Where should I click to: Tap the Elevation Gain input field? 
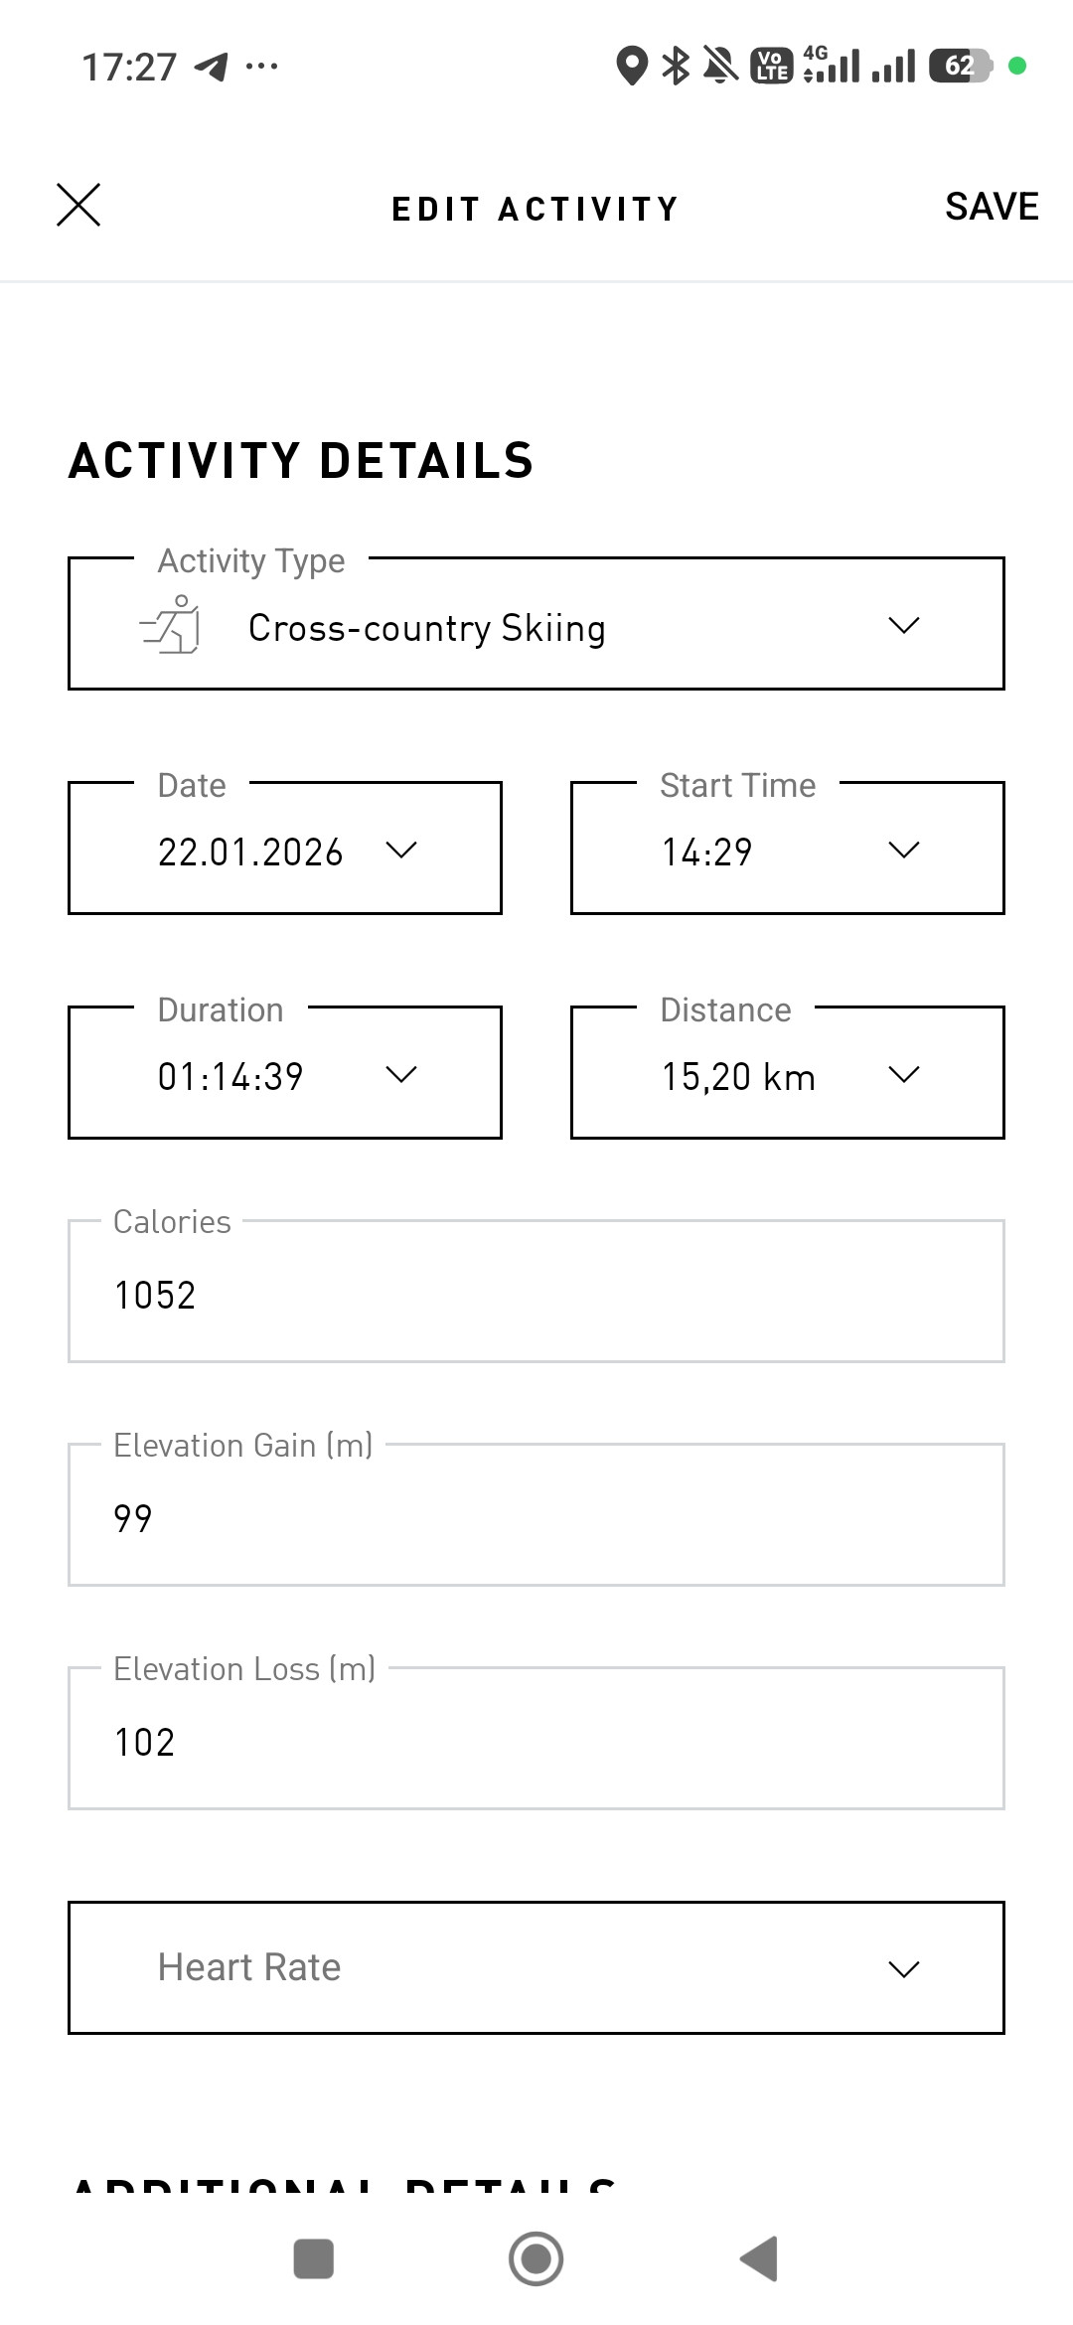[536, 1514]
